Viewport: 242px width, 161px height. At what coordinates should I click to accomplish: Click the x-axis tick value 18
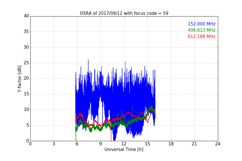click(x=171, y=144)
